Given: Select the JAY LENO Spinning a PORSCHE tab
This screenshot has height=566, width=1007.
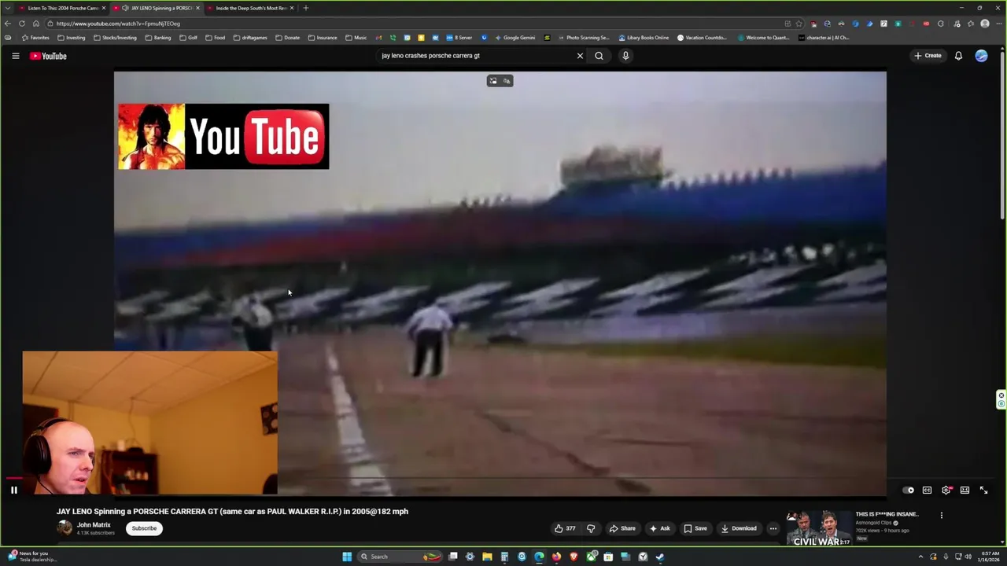Looking at the screenshot, I should pos(157,8).
